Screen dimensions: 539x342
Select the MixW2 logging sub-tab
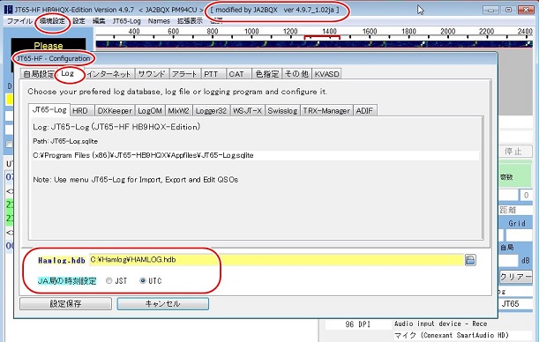click(x=178, y=111)
